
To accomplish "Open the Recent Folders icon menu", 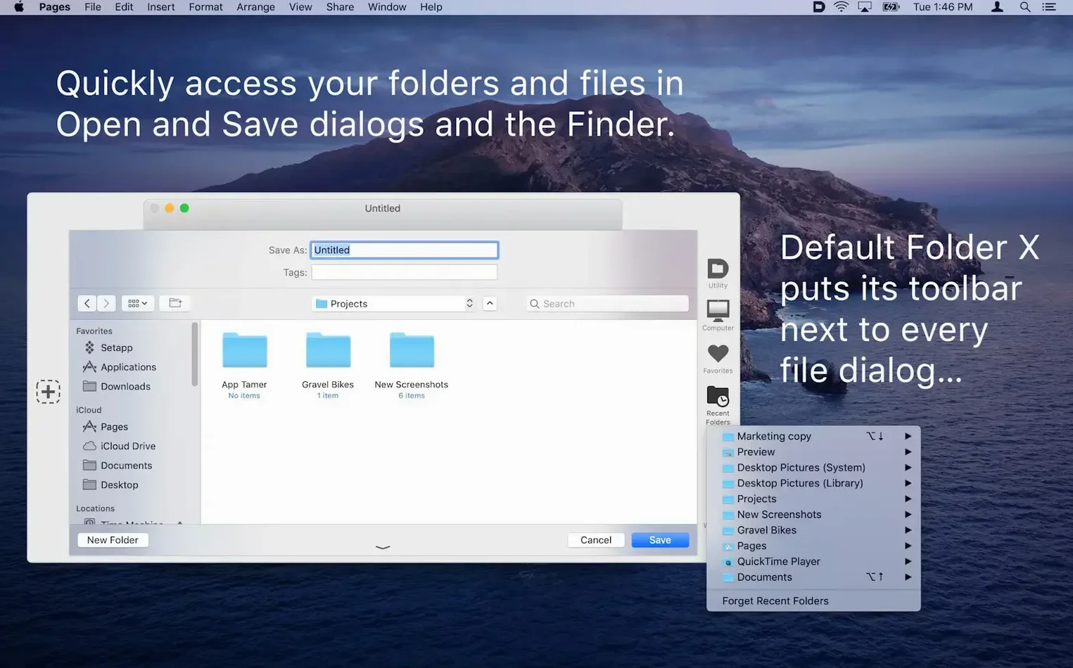I will (718, 404).
